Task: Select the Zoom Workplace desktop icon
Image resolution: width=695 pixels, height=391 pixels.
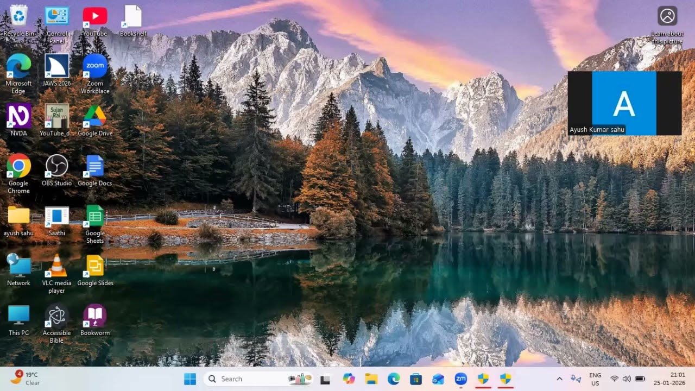Action: coord(95,74)
